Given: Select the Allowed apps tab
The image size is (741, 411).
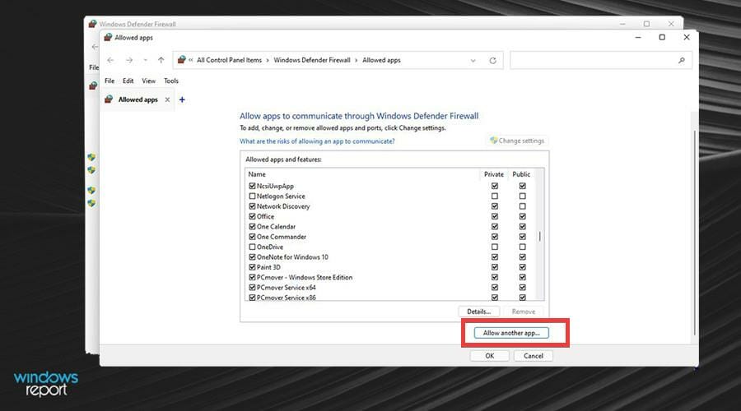Looking at the screenshot, I should coord(138,99).
